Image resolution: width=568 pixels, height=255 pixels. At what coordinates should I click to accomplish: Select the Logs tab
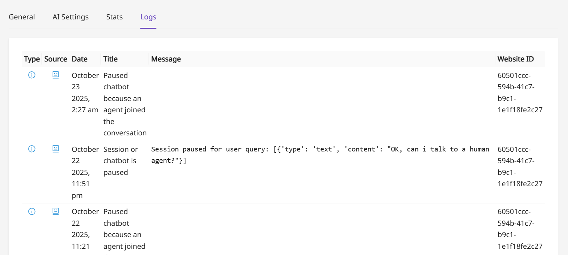148,17
